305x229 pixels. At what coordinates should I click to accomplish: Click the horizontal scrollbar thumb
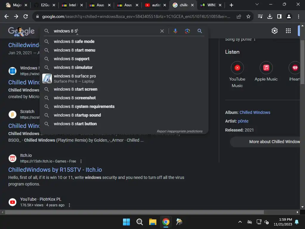click(134, 212)
